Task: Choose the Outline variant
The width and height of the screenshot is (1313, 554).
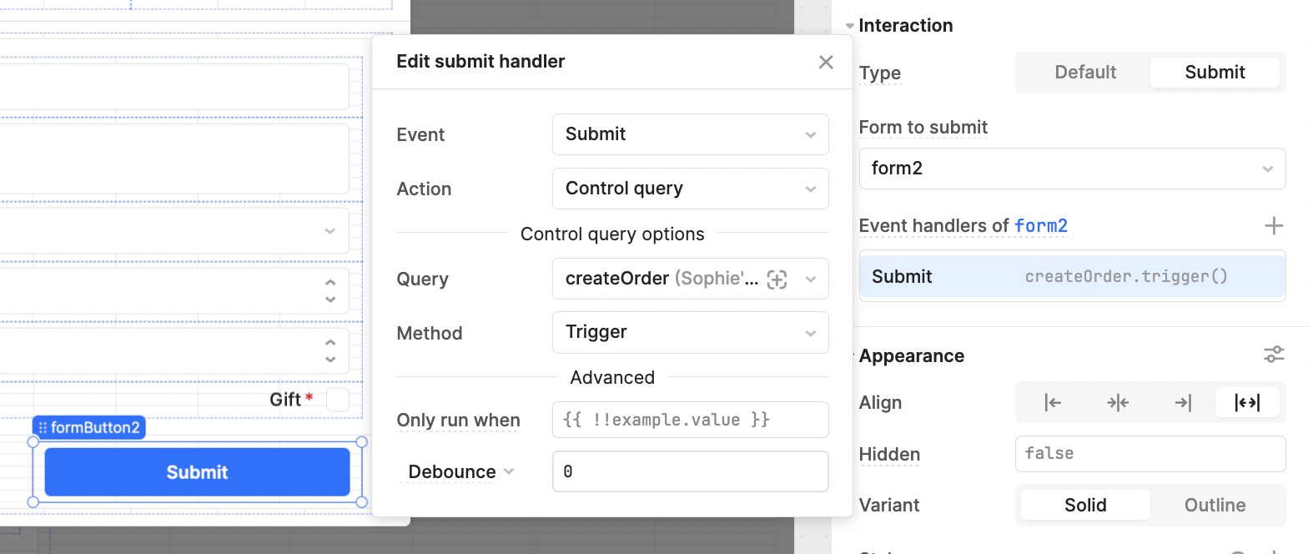Action: [1215, 505]
